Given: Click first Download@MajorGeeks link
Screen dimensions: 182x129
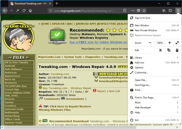Looking at the screenshot, I should point(113,78).
